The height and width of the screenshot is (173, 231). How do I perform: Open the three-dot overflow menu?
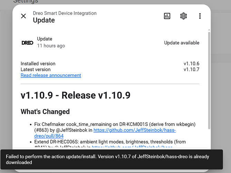pyautogui.click(x=200, y=16)
